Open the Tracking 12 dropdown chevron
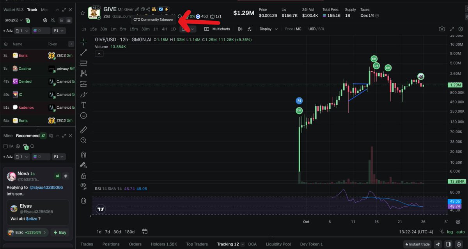The height and width of the screenshot is (249, 468). click(x=243, y=244)
